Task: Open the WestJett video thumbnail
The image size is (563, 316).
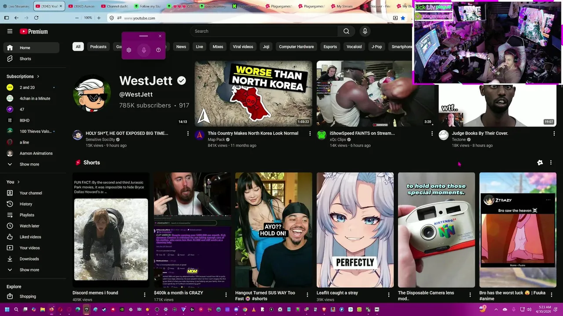Action: [x=132, y=93]
